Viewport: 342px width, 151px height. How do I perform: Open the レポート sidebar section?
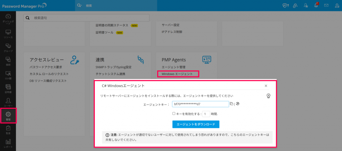coord(8,144)
